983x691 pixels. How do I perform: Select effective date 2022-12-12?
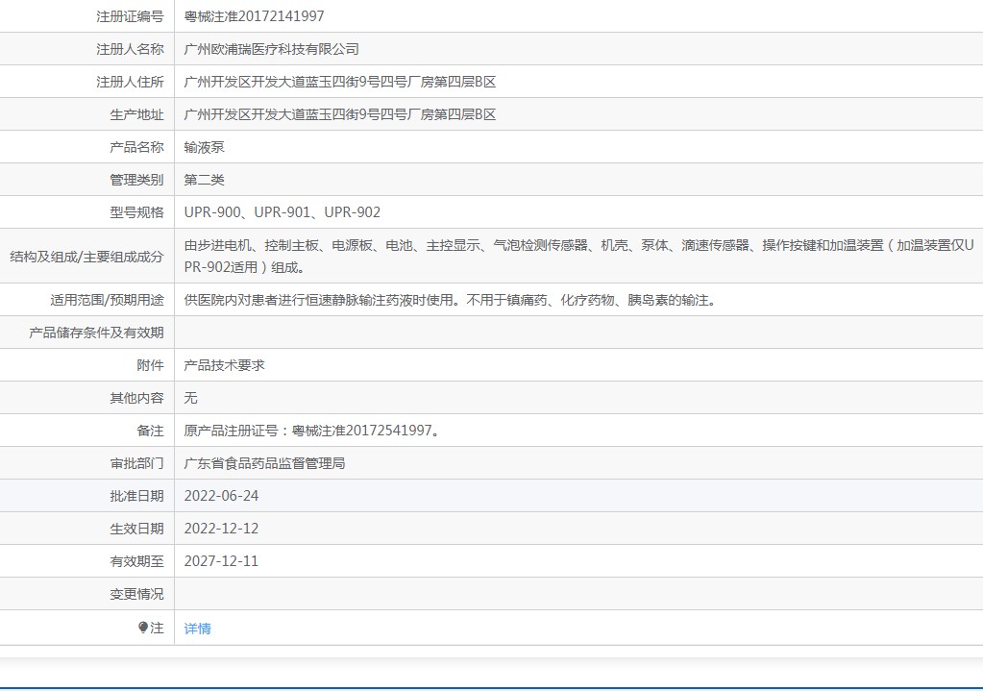pos(221,529)
